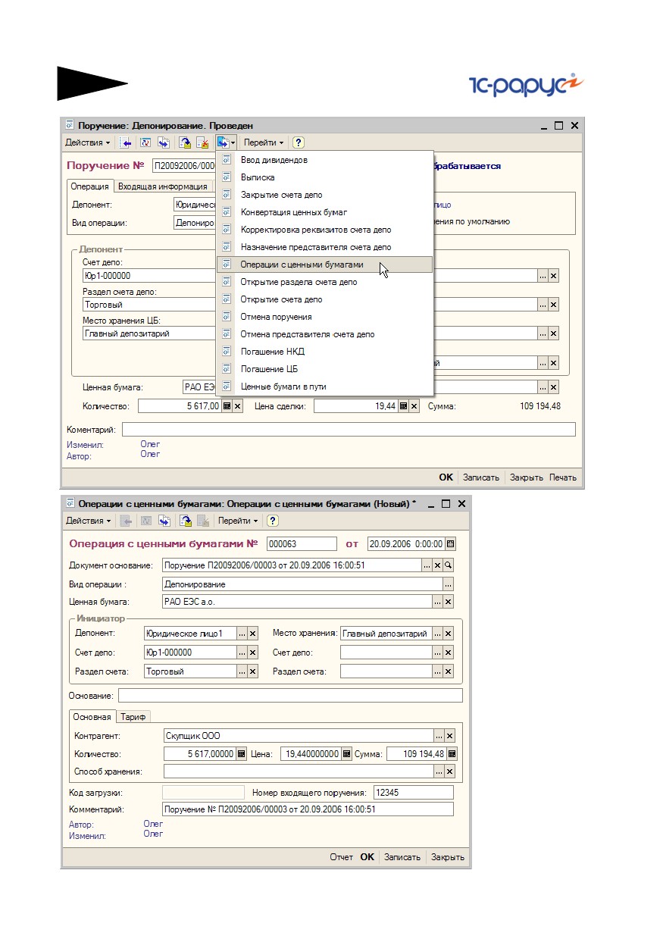Screen dimensions: 663x939
Task: Click the re-read icon in Поручение toolbar
Action: pos(145,142)
